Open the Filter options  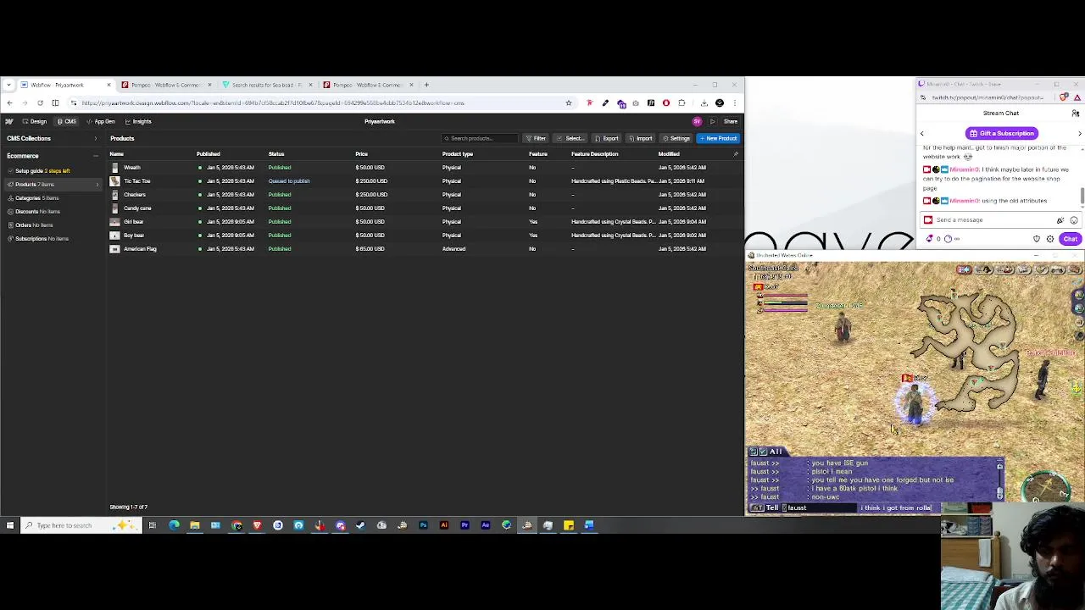(536, 138)
